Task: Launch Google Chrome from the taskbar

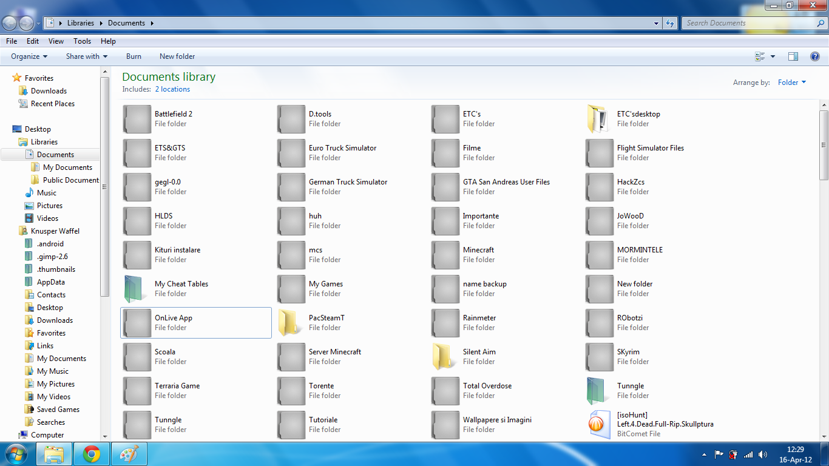Action: pos(92,454)
